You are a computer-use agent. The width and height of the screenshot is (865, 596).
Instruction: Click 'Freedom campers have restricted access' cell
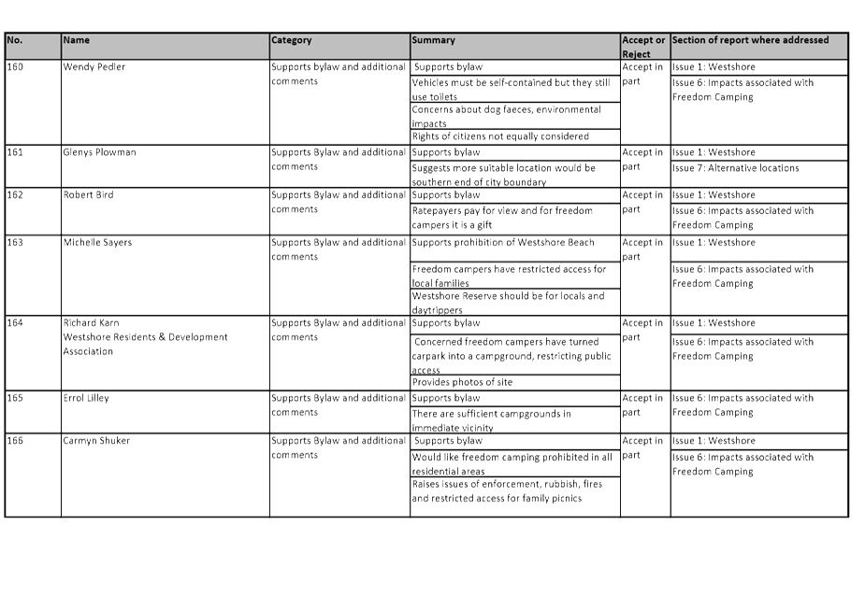(515, 276)
